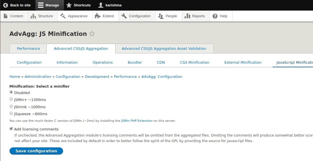This screenshot has width=313, height=161.
Task: Click the Shortcuts star icon
Action: (69, 5)
